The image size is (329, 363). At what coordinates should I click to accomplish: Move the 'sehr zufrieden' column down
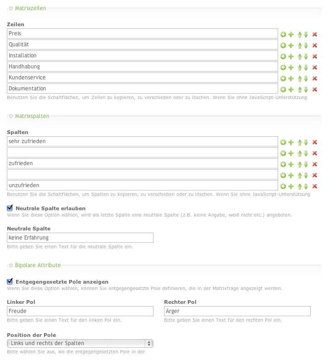pos(306,143)
